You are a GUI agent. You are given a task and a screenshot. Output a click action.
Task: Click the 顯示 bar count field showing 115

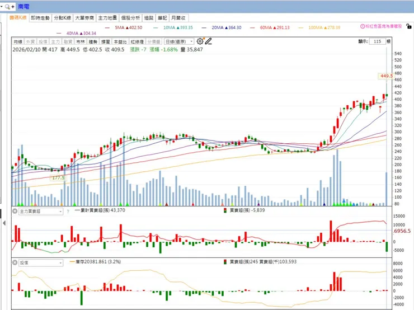coord(377,41)
